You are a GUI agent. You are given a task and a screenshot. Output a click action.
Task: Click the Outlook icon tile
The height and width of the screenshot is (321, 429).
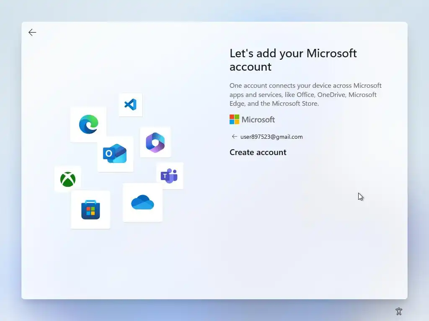(x=115, y=154)
